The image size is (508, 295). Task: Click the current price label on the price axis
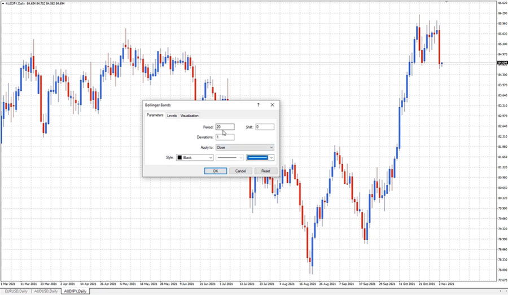pos(501,63)
